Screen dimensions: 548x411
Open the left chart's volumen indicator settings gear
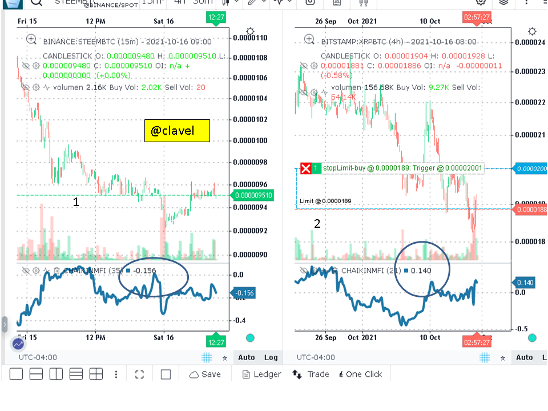[36, 87]
